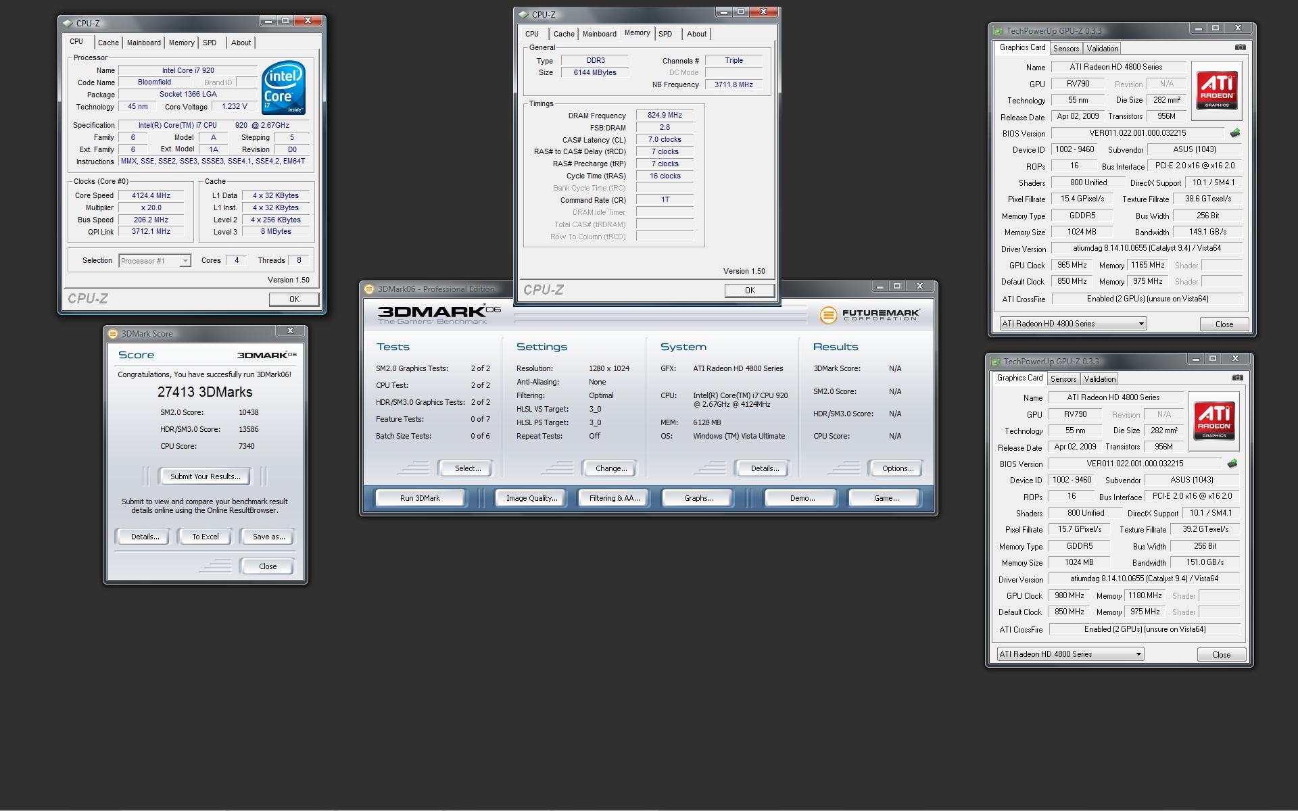Open Image Quality in 3DMark06
Screen dimensions: 1298x811
pyautogui.click(x=531, y=498)
